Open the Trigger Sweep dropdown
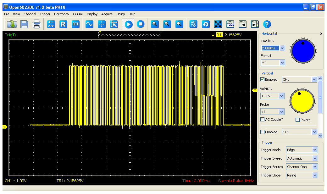Screen dimensions: 327x194 pyautogui.click(x=315, y=158)
